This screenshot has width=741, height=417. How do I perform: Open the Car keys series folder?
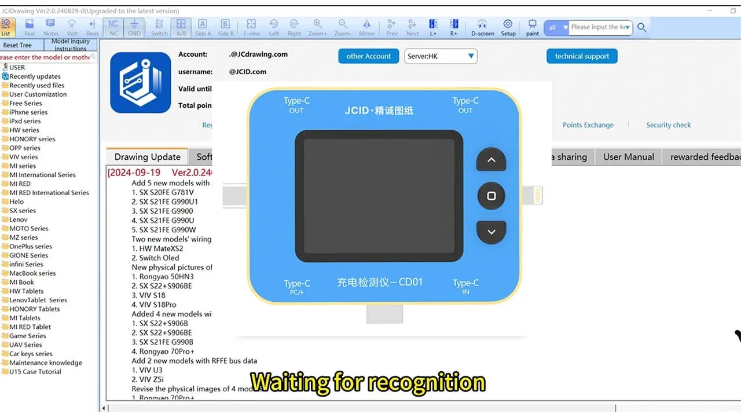tap(27, 354)
